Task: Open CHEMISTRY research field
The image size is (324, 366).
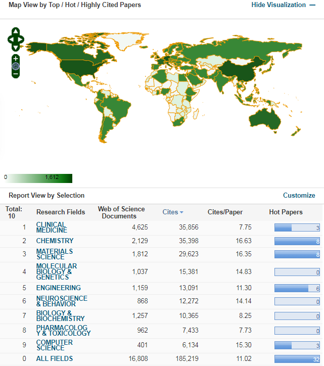Action: pos(55,241)
